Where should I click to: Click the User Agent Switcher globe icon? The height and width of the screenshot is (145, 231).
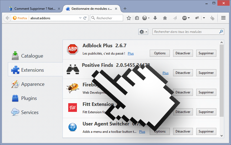[73, 127]
